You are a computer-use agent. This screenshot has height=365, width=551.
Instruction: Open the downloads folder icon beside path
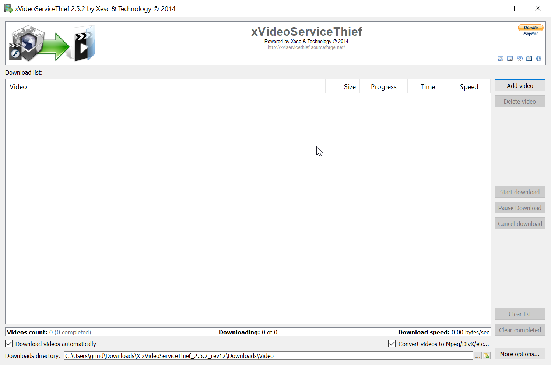coord(487,356)
